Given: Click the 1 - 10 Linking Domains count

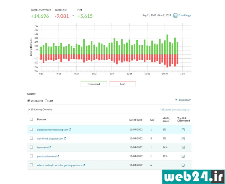Looking at the screenshot, I should 40,109.
